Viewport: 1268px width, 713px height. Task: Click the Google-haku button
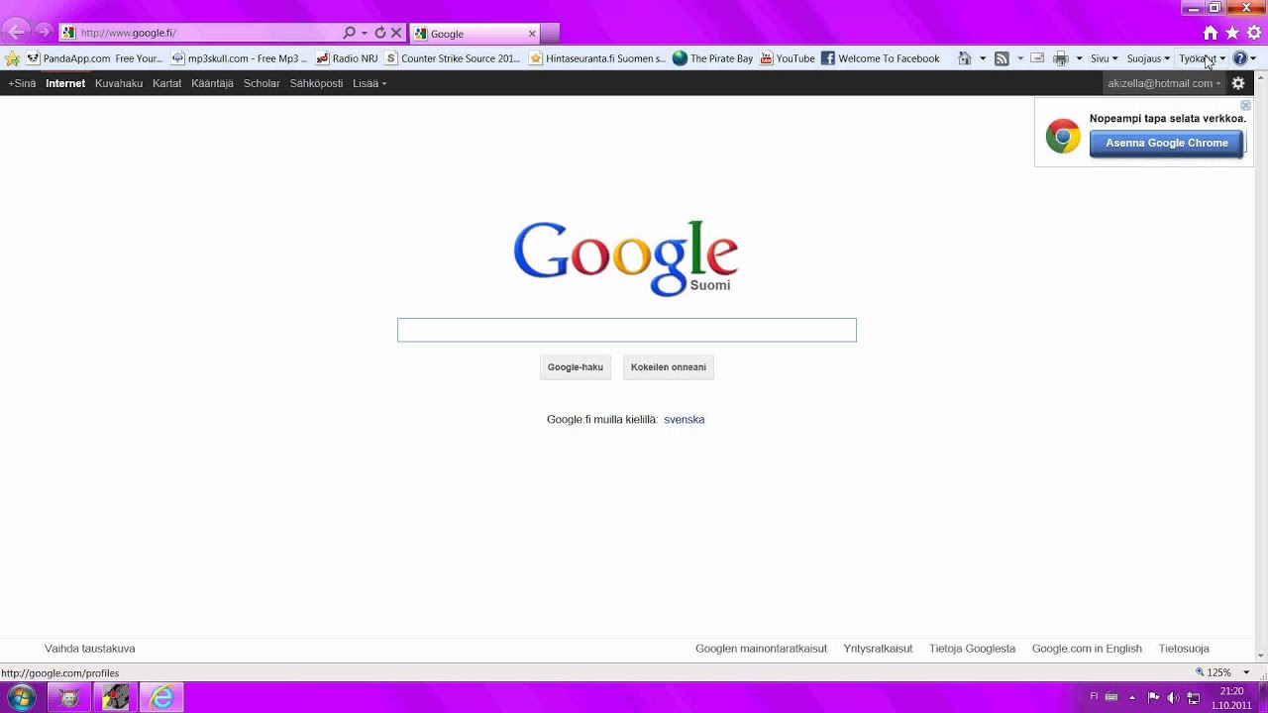(576, 367)
